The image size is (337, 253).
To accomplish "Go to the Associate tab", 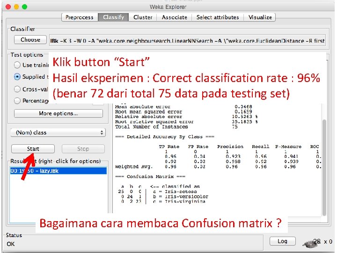I will 174,17.
